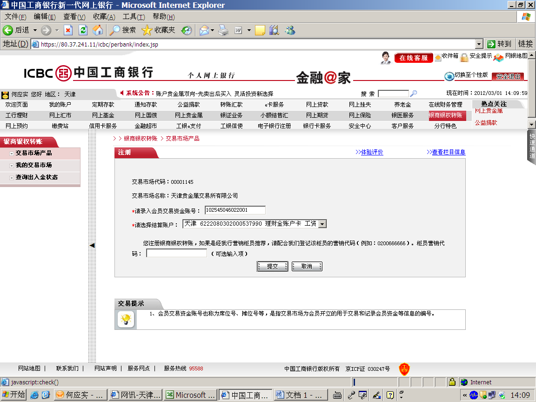Image resolution: width=536 pixels, height=402 pixels.
Task: Click the yellow note icon in toolbar
Action: pyautogui.click(x=260, y=30)
